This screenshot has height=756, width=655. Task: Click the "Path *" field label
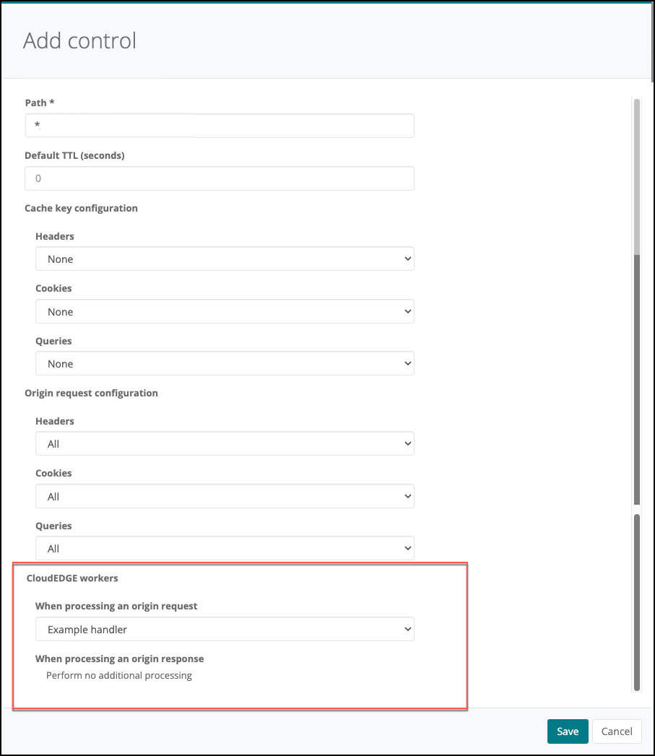[40, 103]
